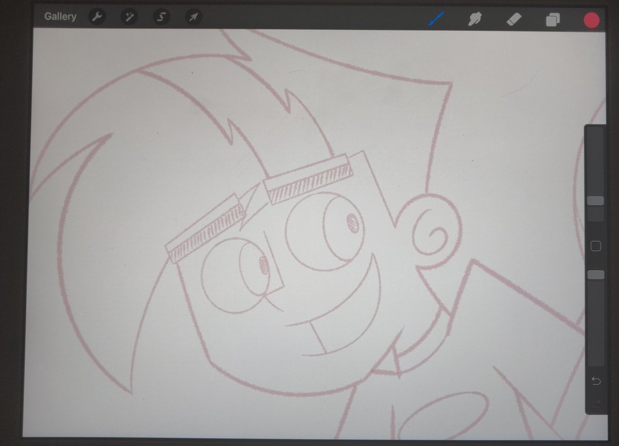This screenshot has width=619, height=446.
Task: Tap the square Modify button on sidebar
Action: pyautogui.click(x=595, y=246)
